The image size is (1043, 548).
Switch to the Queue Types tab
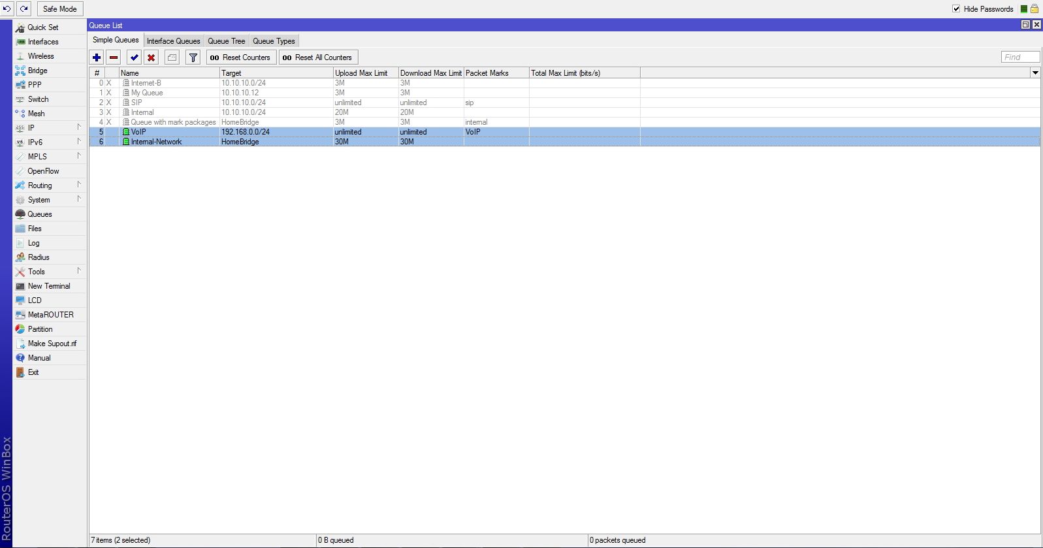pyautogui.click(x=274, y=41)
